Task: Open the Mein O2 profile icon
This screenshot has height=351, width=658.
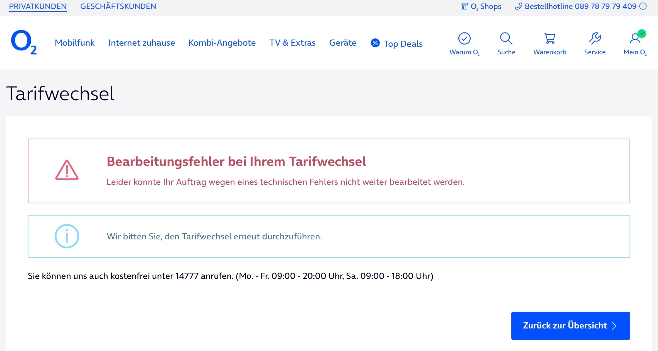Action: pyautogui.click(x=635, y=39)
